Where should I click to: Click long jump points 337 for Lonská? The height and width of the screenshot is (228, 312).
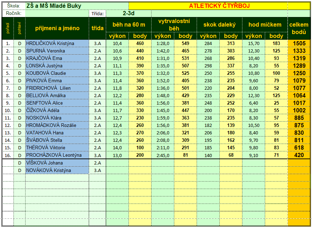[231, 66]
